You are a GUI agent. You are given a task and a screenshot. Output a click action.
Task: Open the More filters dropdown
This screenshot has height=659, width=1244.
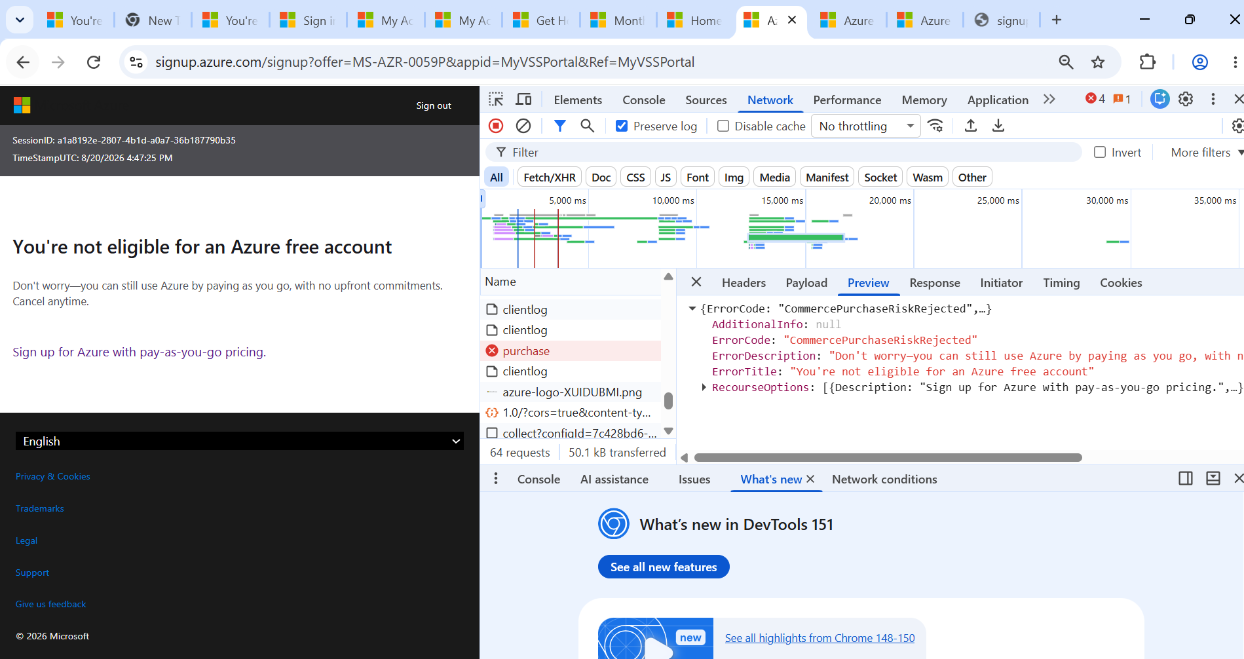tap(1207, 152)
